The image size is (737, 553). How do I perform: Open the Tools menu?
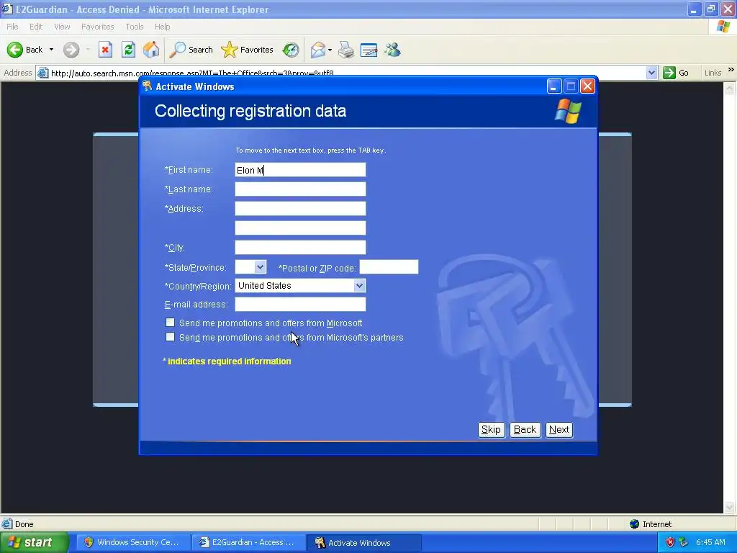click(134, 27)
